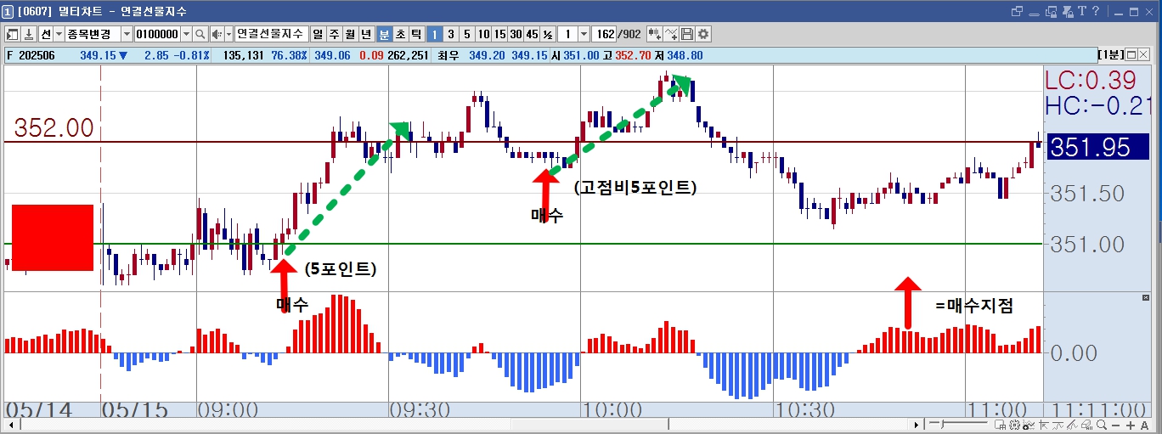Click the grid layout icon in bottom bar
Image resolution: width=1162 pixels, height=434 pixels.
tap(1000, 425)
